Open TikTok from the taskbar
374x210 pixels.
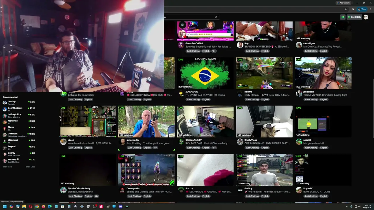(101, 206)
